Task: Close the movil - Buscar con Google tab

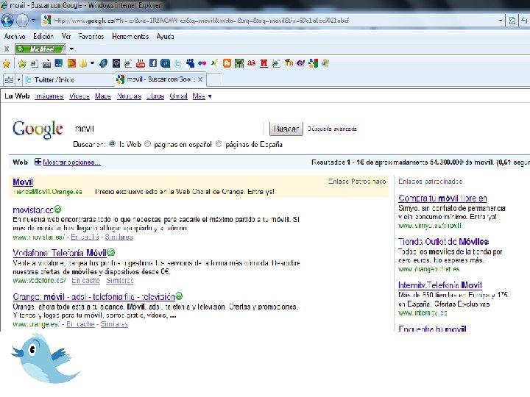Action: (x=200, y=79)
